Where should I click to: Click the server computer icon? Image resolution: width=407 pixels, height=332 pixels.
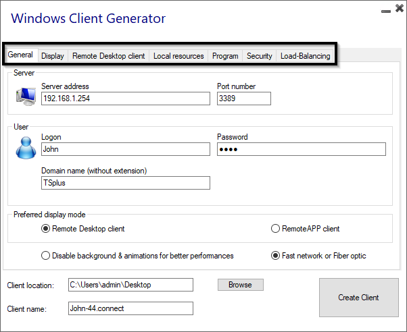click(26, 96)
